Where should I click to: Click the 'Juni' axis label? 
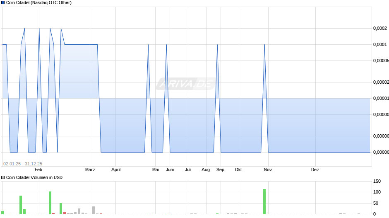coord(170,170)
